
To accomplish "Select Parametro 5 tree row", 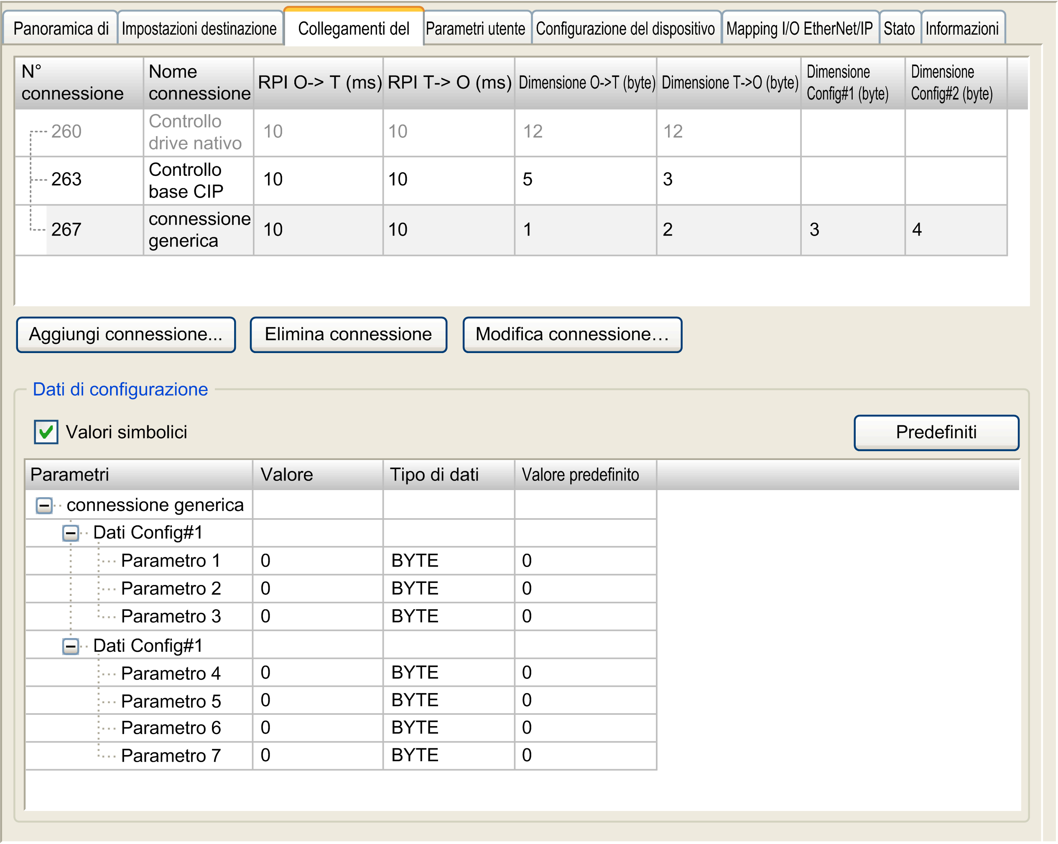I will [341, 701].
